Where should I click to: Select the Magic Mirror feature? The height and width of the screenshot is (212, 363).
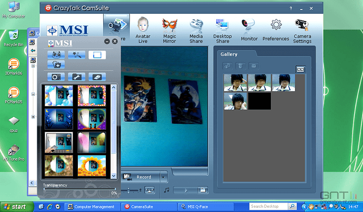169,29
